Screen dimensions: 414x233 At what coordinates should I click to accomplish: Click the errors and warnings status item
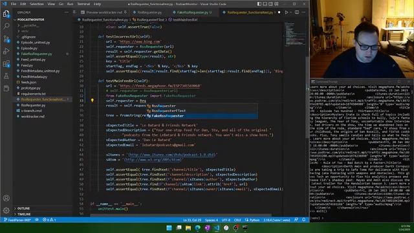click(x=49, y=220)
